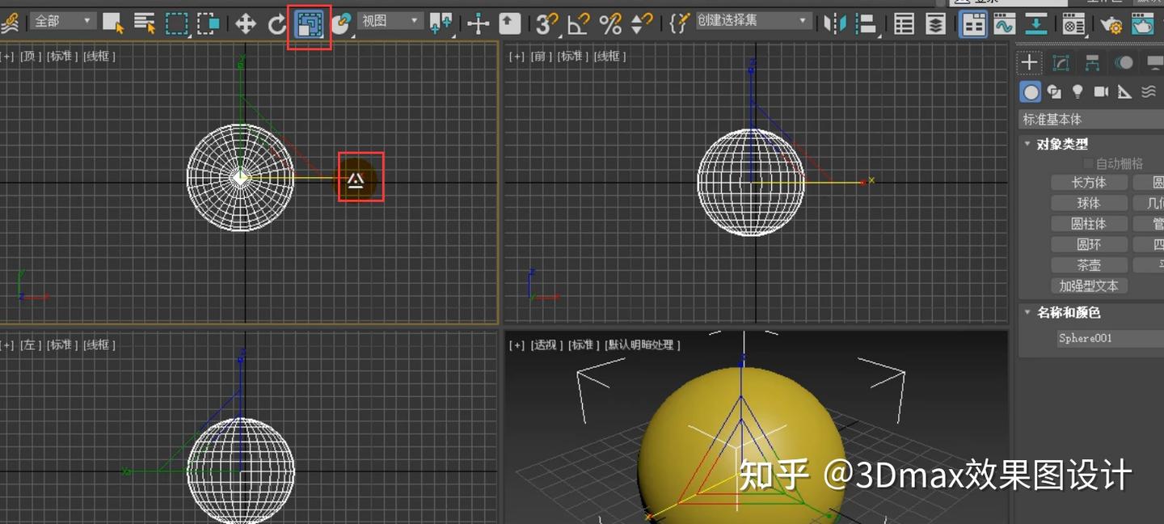
Task: Activate the Select and Move tool
Action: tap(246, 23)
